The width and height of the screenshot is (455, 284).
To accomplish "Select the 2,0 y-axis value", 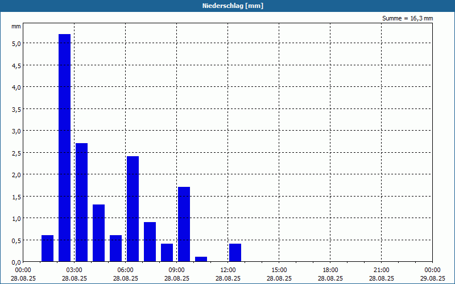I will 16,175.
